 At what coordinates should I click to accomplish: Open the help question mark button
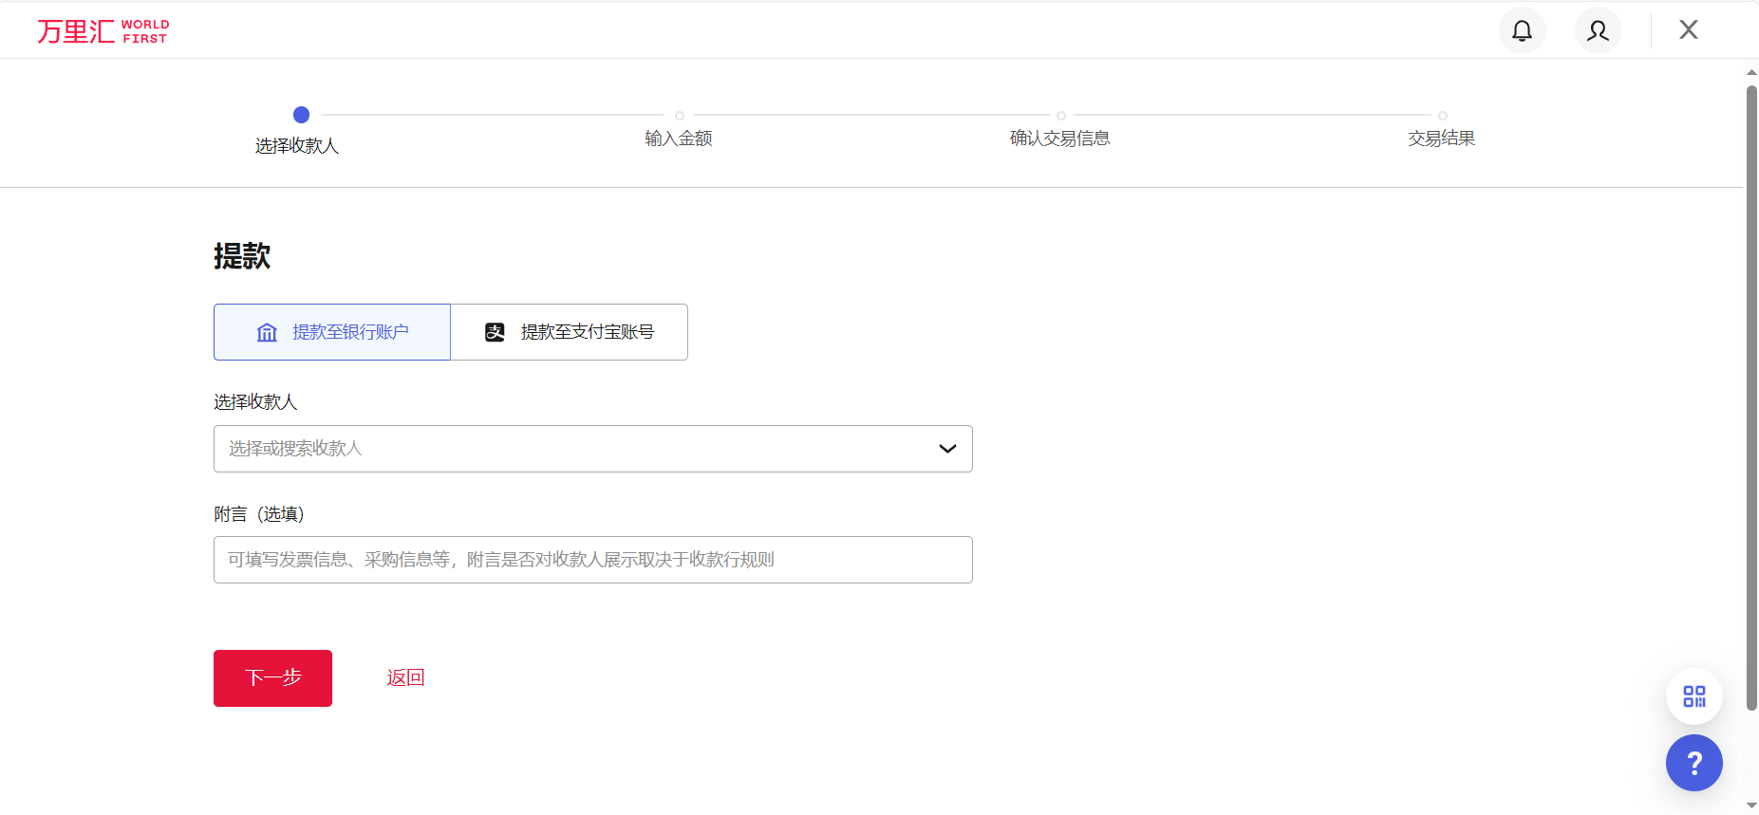click(x=1694, y=763)
